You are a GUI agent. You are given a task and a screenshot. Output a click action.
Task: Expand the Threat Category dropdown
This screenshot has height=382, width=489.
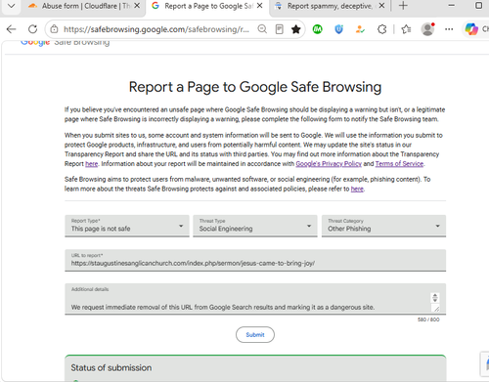coord(383,226)
